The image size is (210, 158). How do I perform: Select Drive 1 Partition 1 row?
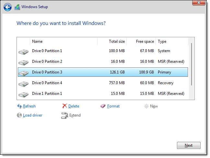(103, 94)
